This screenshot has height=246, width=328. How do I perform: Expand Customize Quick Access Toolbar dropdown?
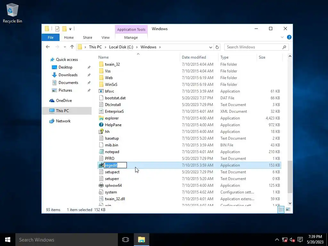70,29
